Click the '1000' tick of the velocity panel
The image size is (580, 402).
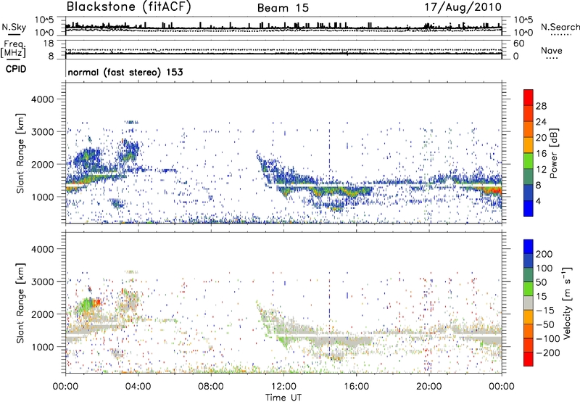tap(43, 347)
